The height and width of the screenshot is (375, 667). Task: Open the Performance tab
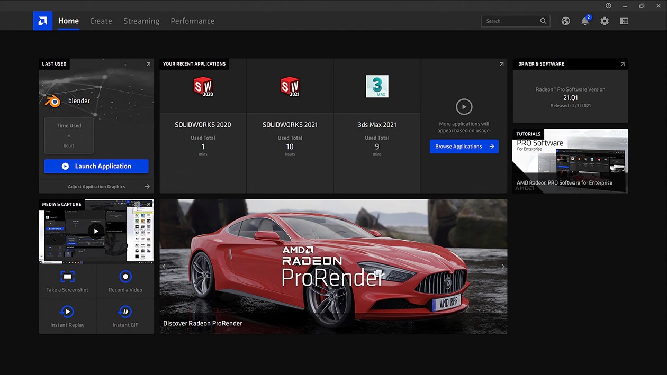(x=192, y=21)
